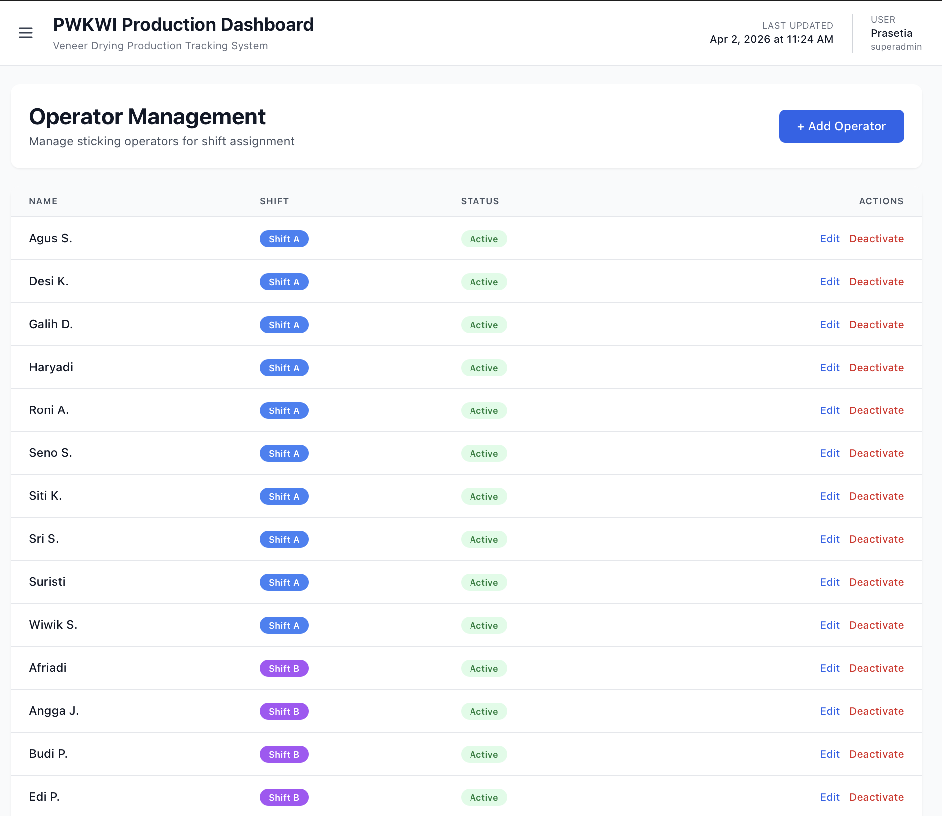
Task: Click the PWKWI Production Dashboard title
Action: [x=183, y=25]
